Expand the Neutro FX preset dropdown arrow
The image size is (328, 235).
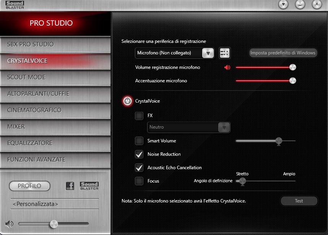(x=224, y=127)
